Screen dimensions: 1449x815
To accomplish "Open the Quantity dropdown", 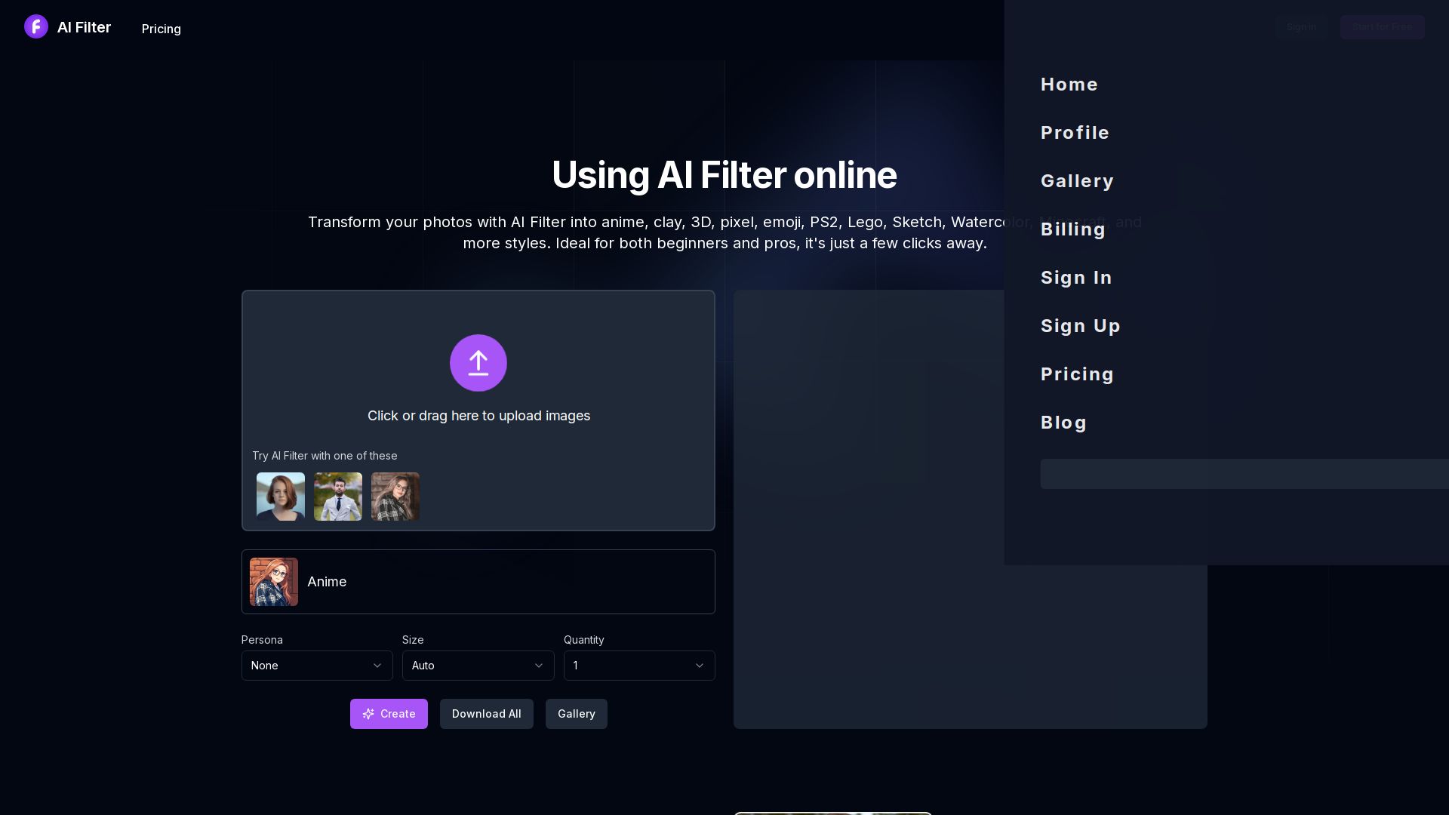I will [638, 666].
